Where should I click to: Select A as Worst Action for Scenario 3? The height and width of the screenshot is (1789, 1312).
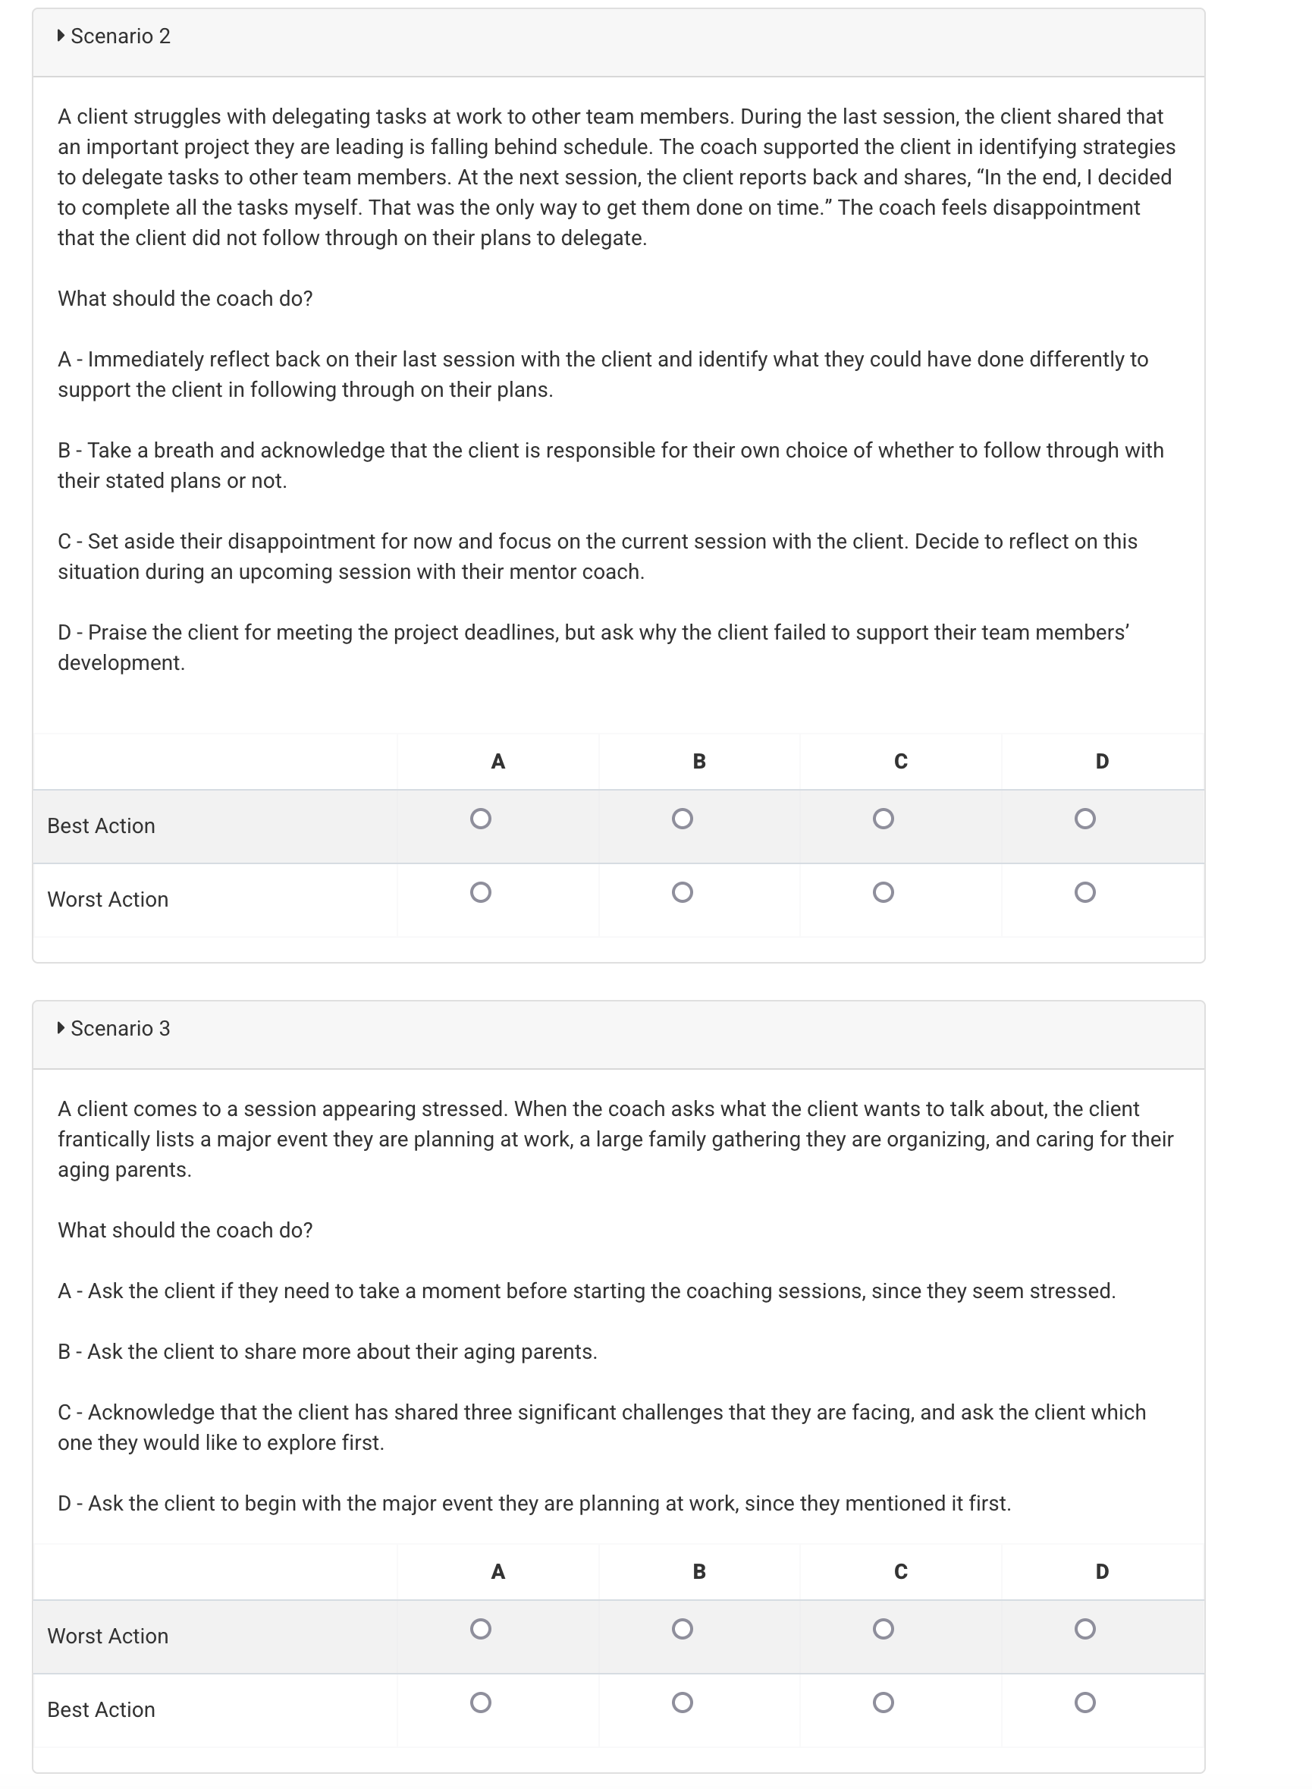[x=481, y=1630]
